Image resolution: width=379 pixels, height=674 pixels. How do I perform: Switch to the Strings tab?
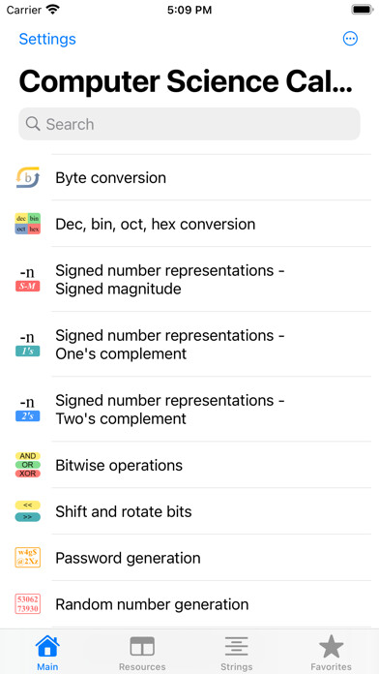pyautogui.click(x=237, y=654)
